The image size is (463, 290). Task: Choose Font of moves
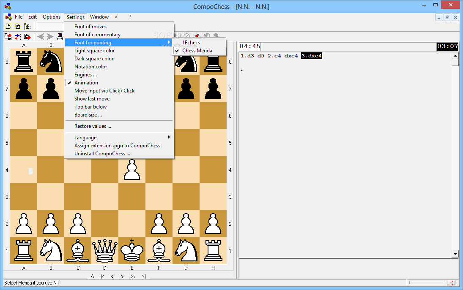[119, 26]
